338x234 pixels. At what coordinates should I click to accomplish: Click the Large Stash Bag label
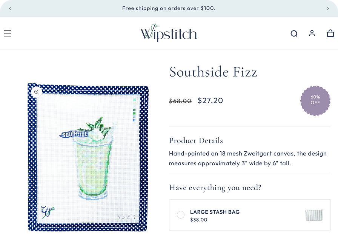[215, 212]
